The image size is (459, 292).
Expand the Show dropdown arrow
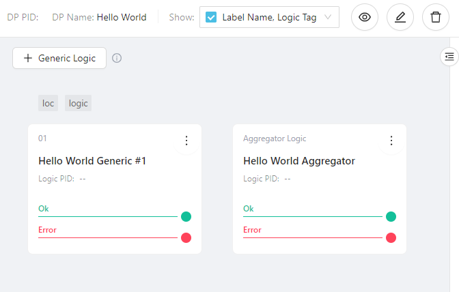[x=329, y=17]
